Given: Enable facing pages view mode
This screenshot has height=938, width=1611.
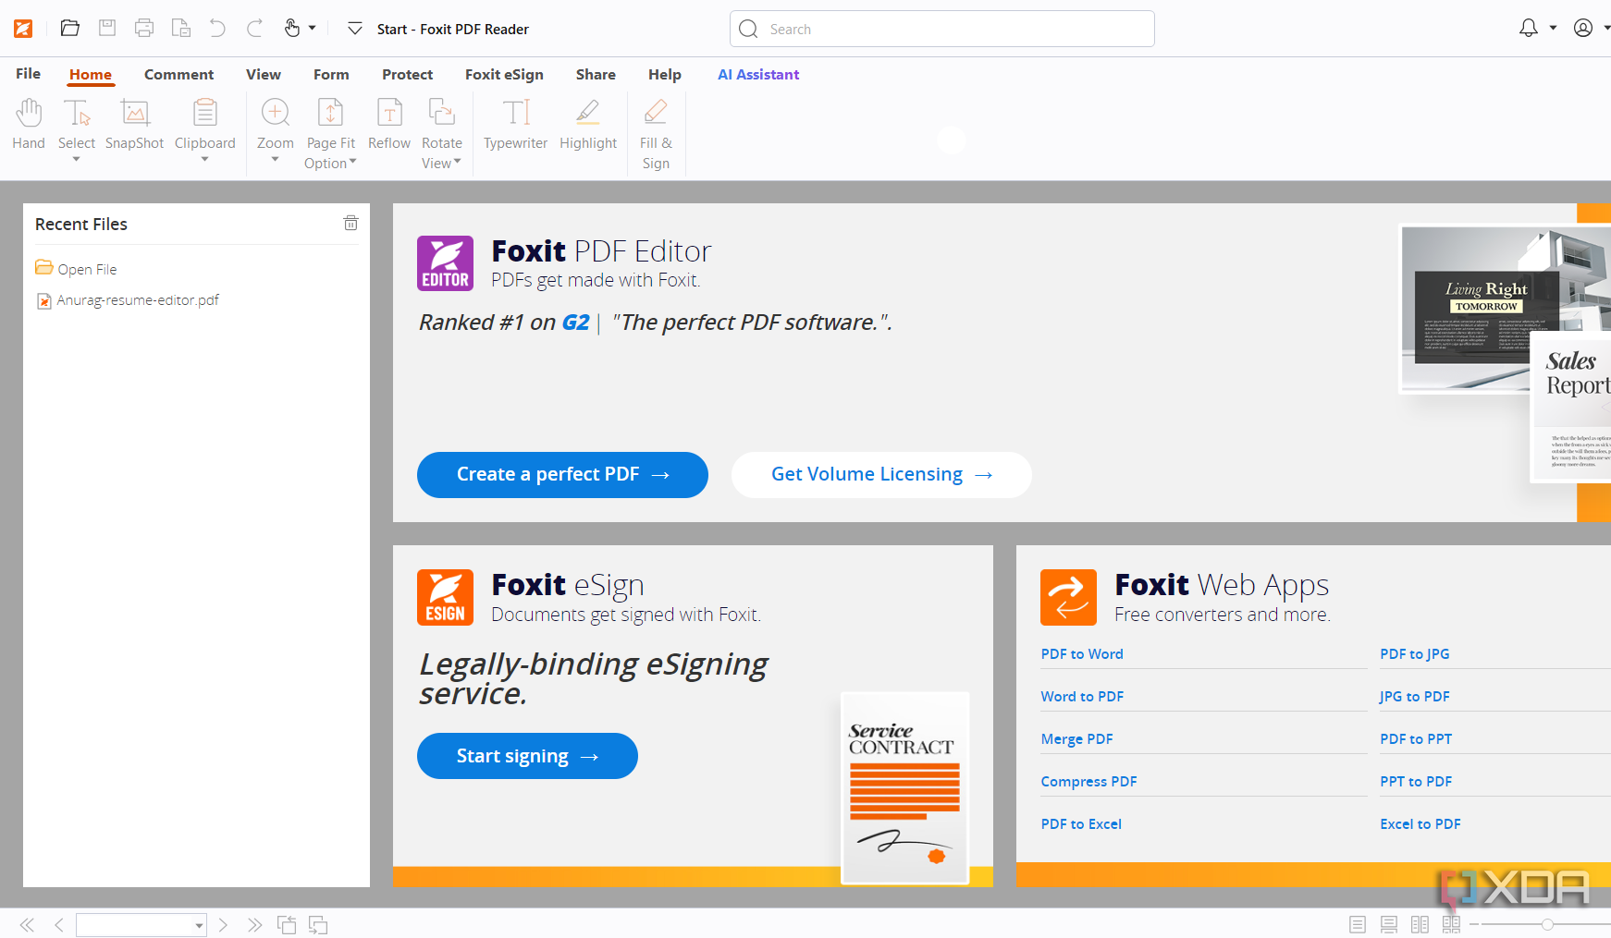Looking at the screenshot, I should click(x=1420, y=924).
